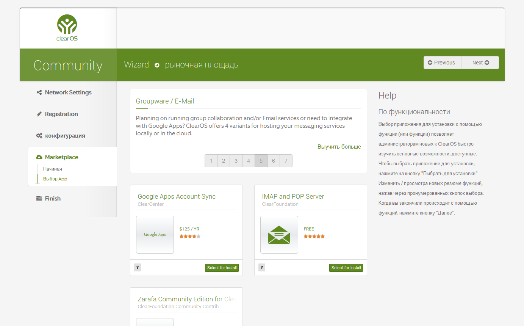524x326 pixels.
Task: Click the По функциональности subheading
Action: [x=414, y=112]
